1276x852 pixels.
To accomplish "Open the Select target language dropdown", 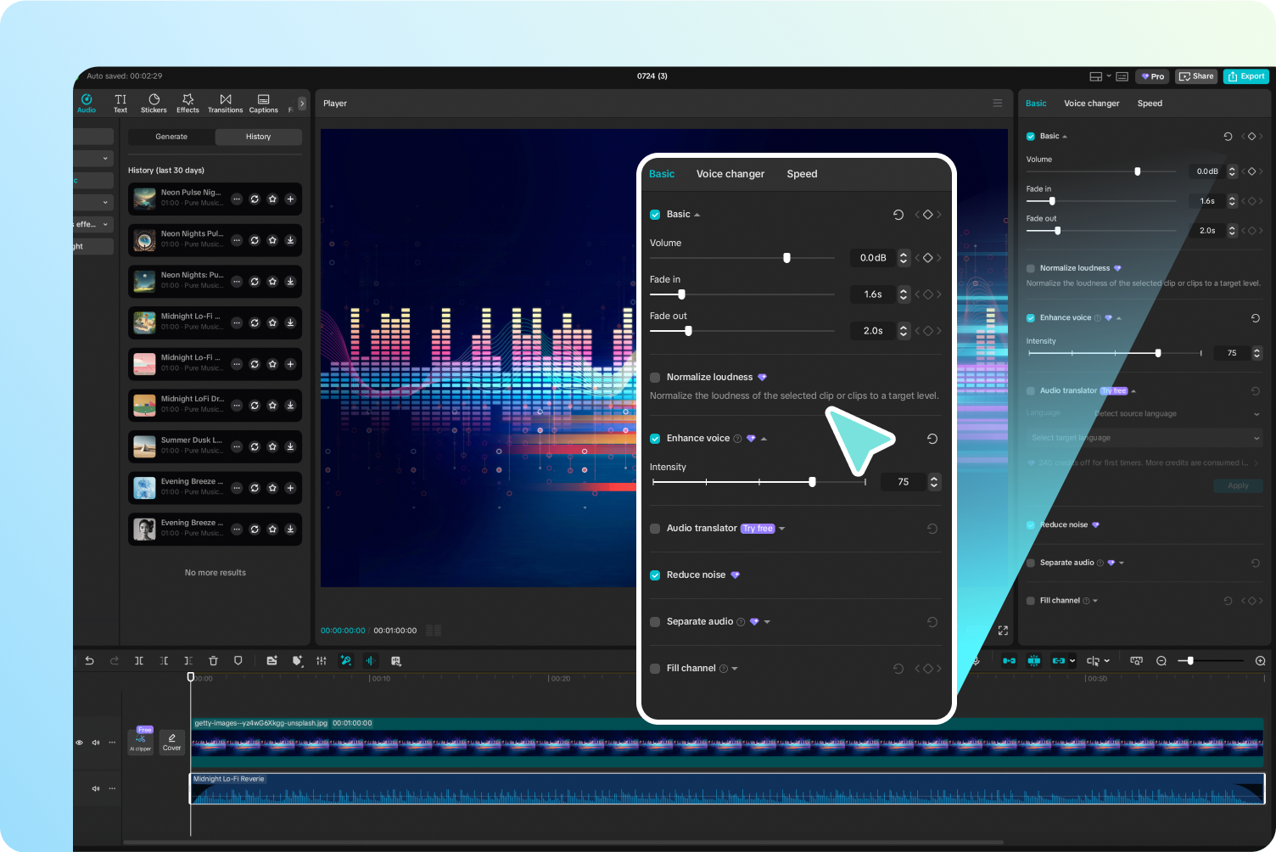I will (x=1144, y=437).
